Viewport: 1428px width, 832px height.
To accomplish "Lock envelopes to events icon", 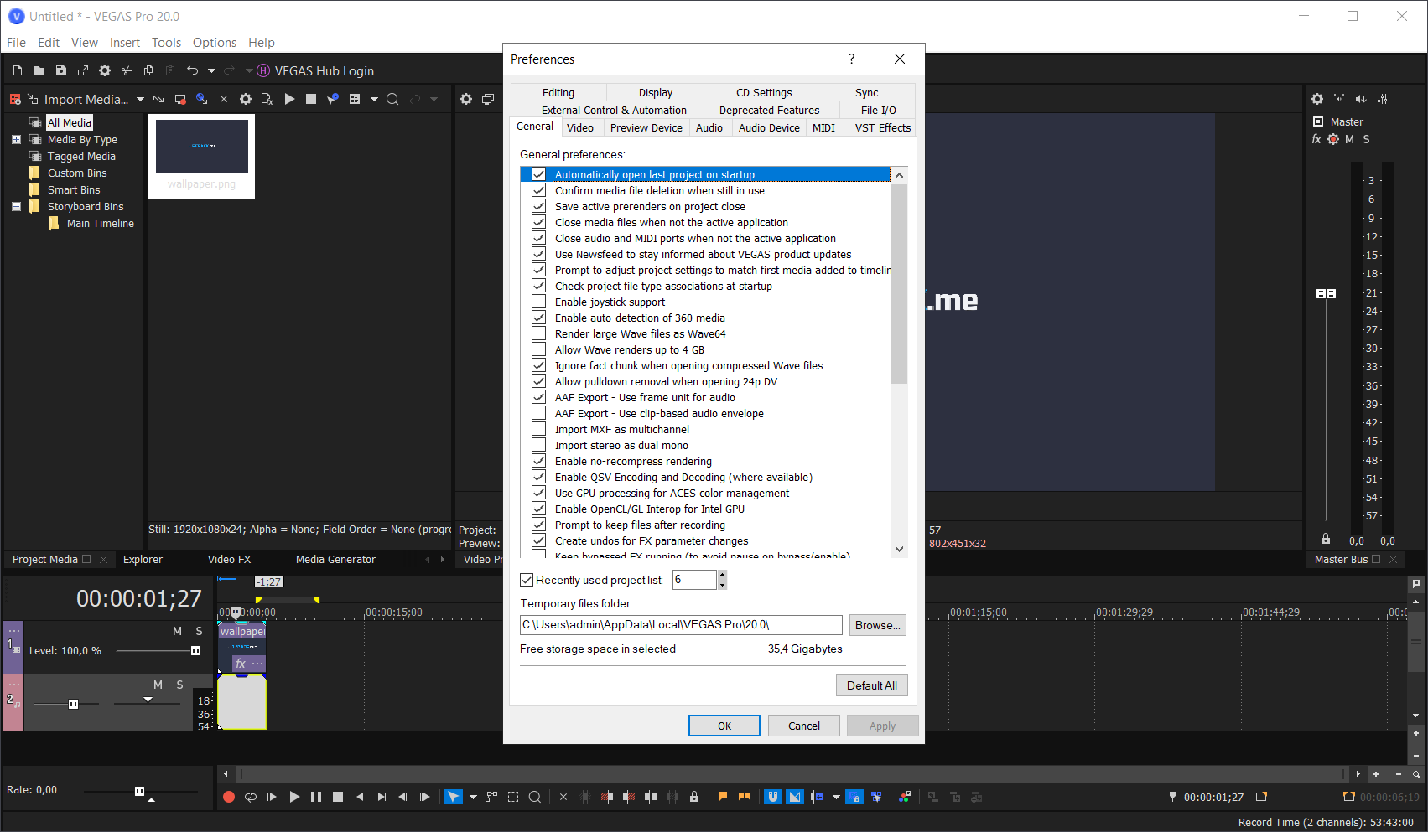I will [854, 798].
